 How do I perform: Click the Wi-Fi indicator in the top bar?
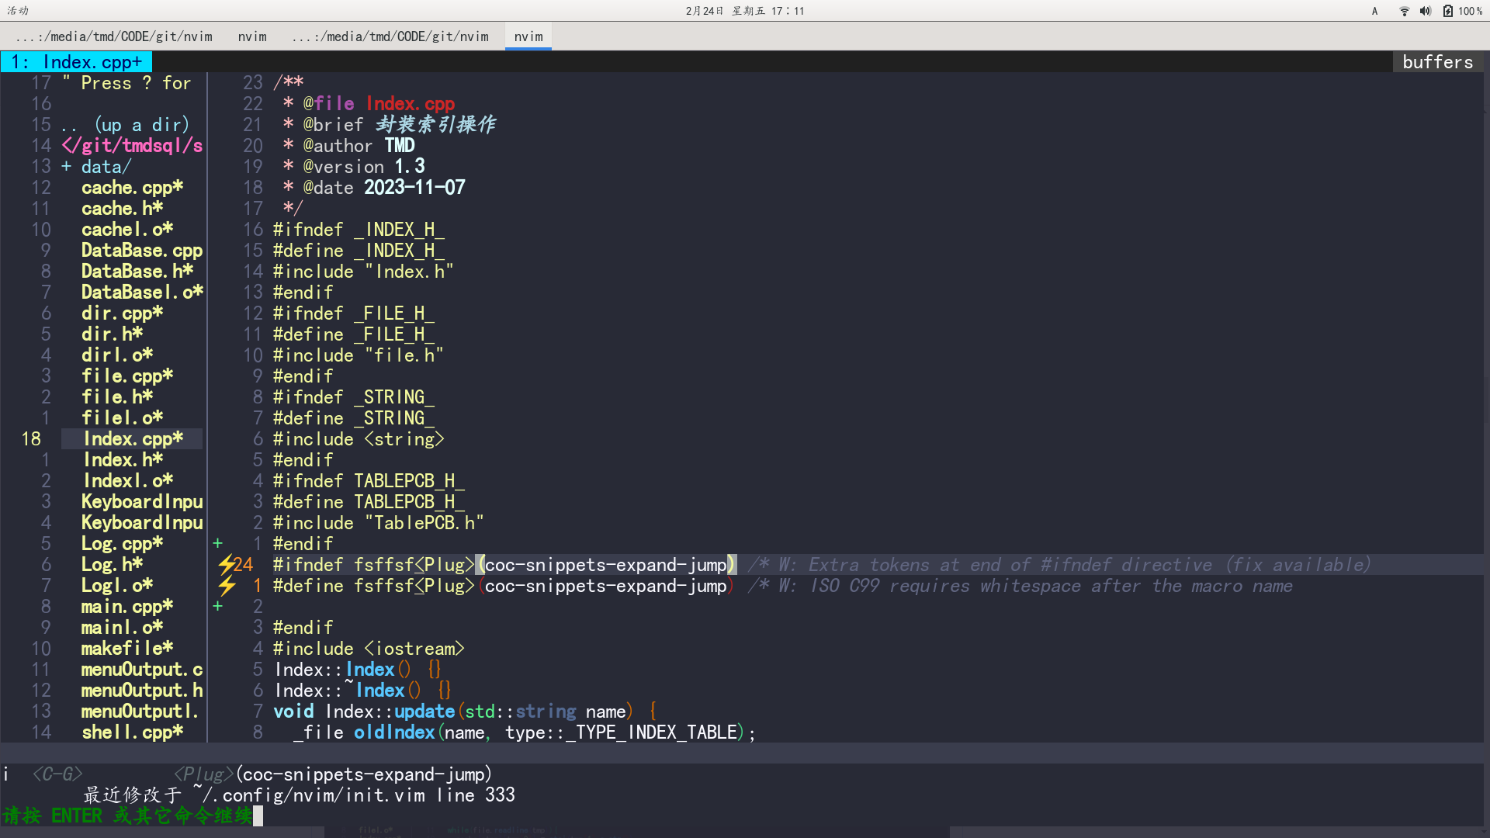[x=1403, y=11]
